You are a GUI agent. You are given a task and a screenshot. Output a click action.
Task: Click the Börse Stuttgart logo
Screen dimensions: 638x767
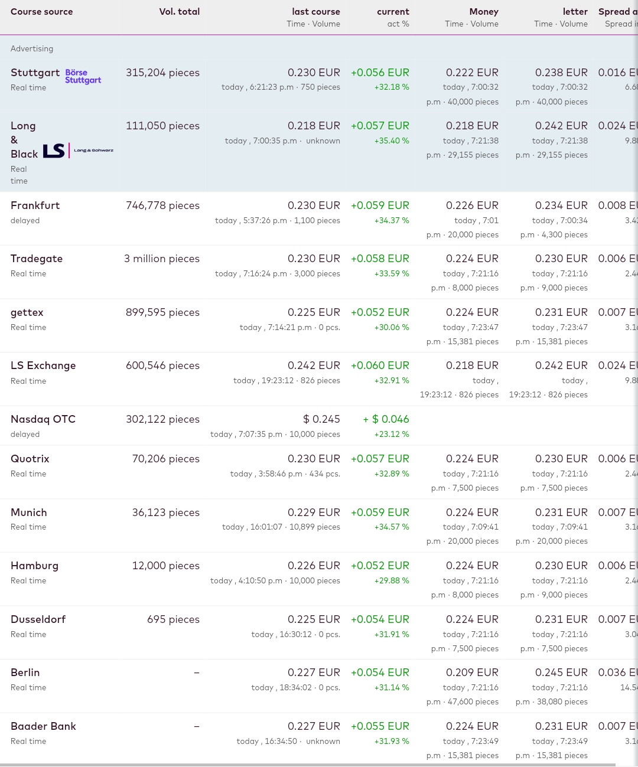pos(83,77)
